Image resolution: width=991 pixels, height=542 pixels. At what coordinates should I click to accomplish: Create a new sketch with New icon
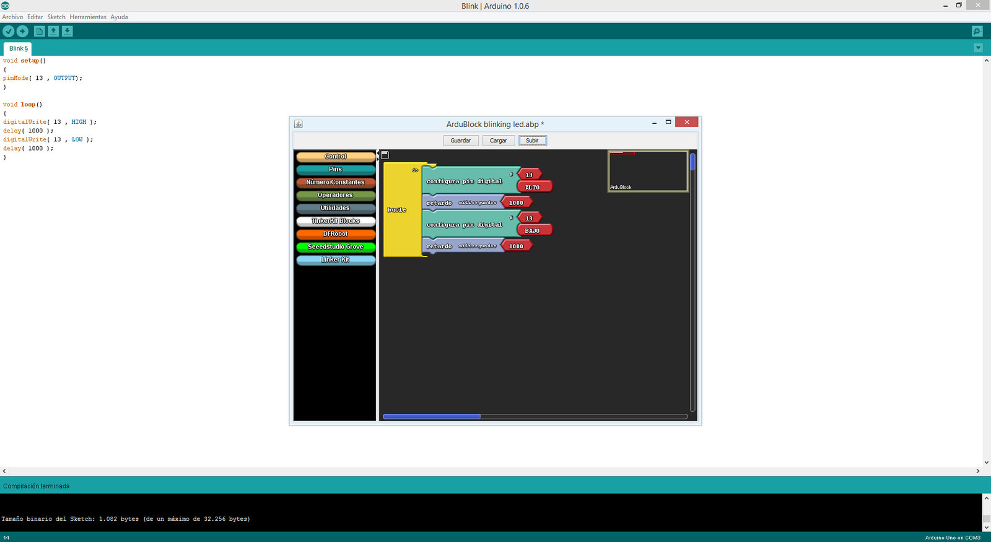(40, 31)
